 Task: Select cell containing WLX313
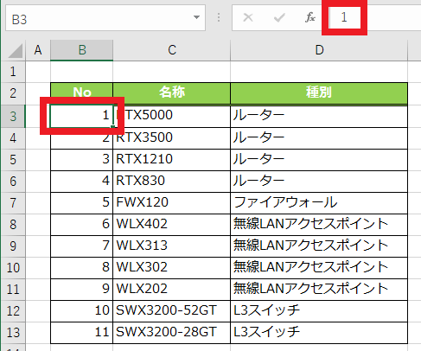tap(172, 246)
